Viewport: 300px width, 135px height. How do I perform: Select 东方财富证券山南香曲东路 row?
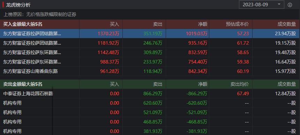click(x=150, y=71)
